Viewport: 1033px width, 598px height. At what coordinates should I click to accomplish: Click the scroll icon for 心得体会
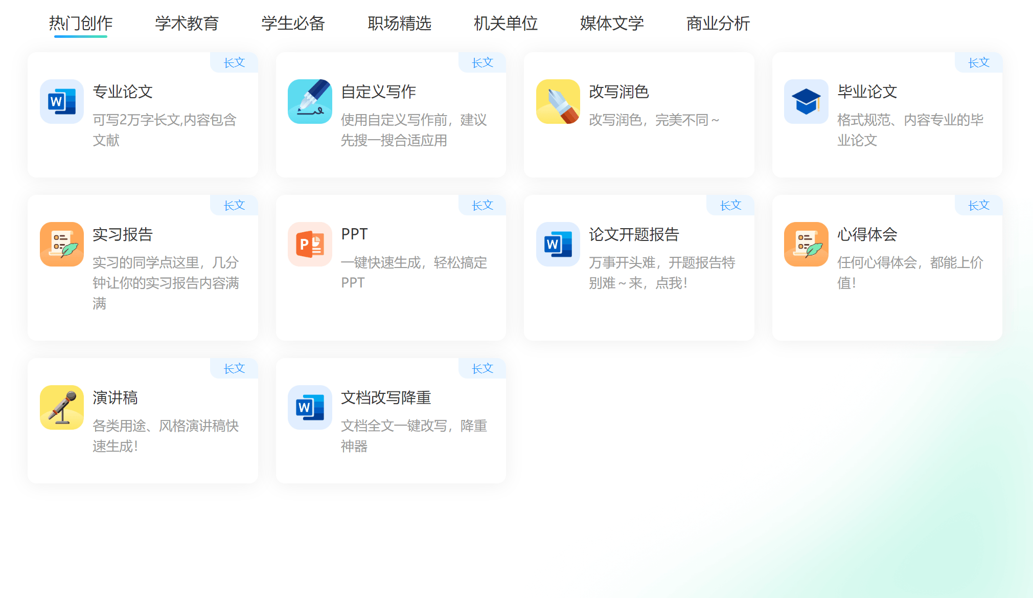point(806,244)
